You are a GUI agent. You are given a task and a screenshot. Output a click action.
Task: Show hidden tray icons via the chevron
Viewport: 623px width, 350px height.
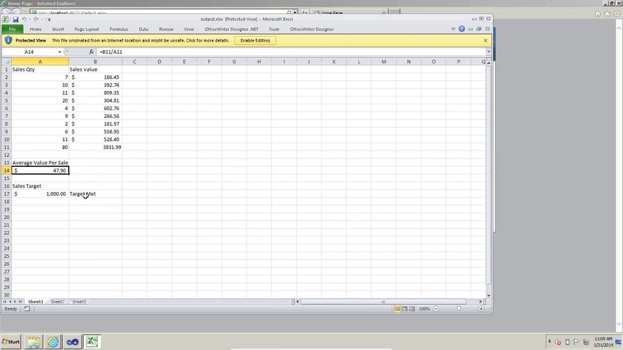coord(549,341)
